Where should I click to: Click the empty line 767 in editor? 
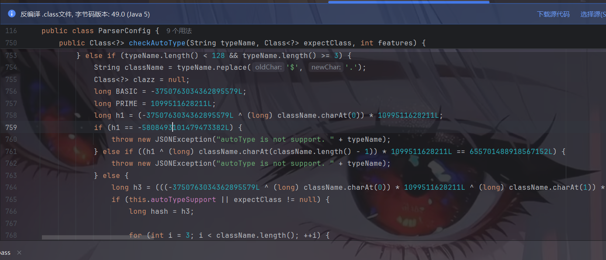click(262, 223)
